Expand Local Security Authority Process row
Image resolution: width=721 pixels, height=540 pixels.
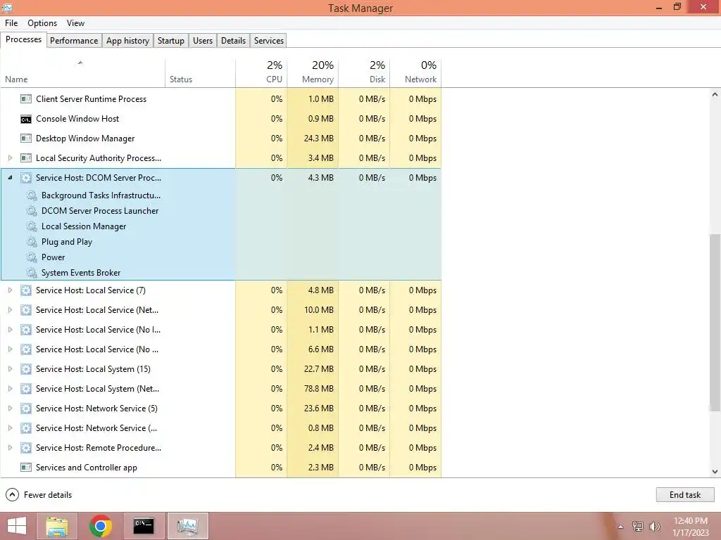tap(10, 158)
